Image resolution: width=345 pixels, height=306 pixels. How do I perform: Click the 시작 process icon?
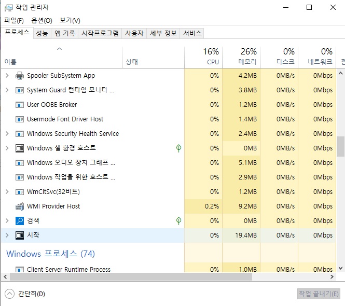[x=20, y=235]
